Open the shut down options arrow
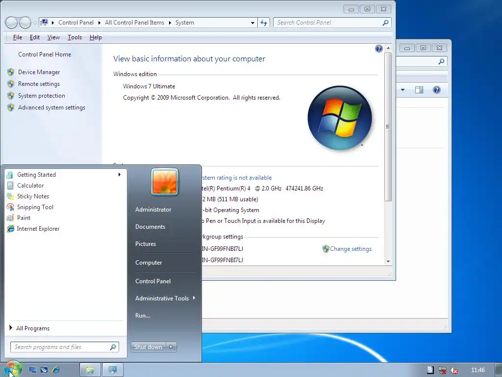 (x=171, y=347)
